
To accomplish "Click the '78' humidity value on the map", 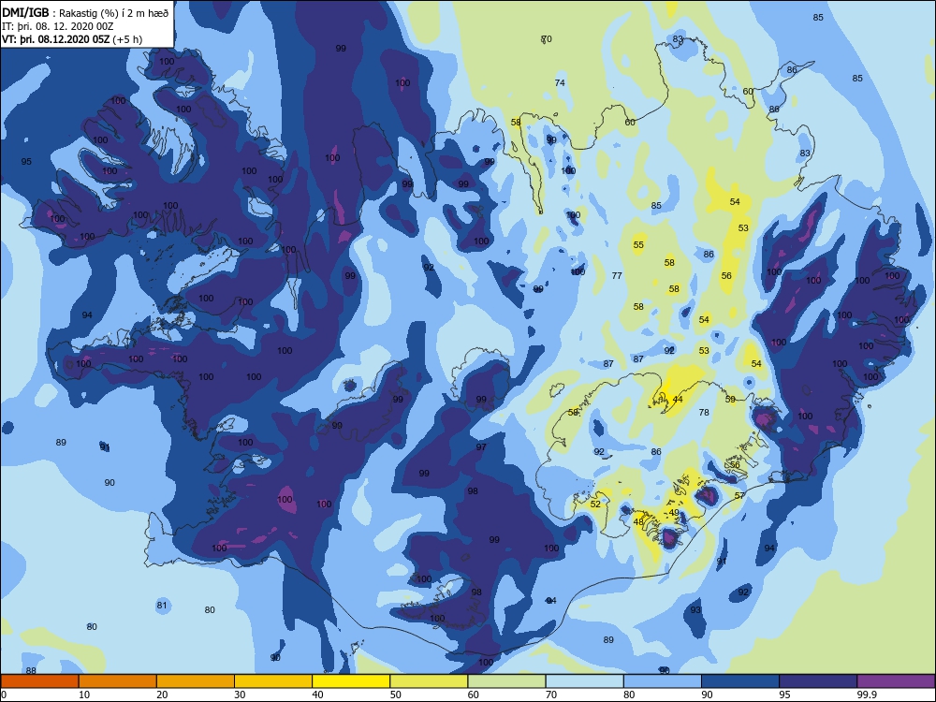I will [704, 412].
